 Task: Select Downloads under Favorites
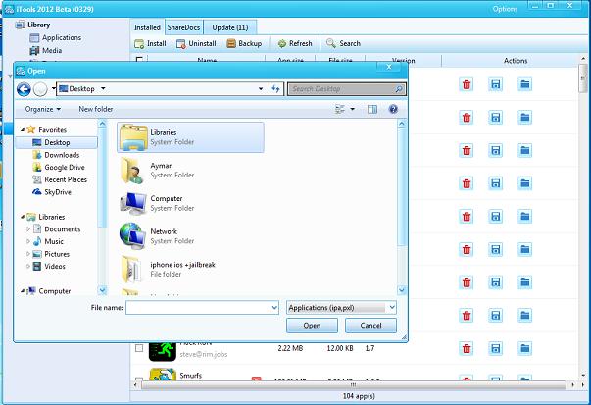[x=57, y=155]
